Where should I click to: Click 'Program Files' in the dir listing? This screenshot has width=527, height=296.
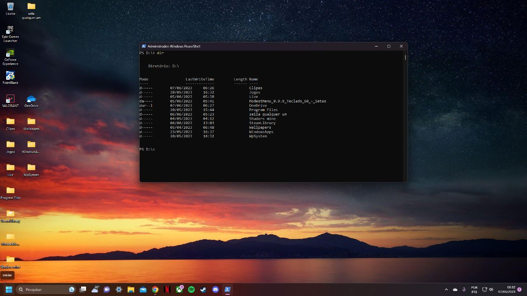point(263,110)
